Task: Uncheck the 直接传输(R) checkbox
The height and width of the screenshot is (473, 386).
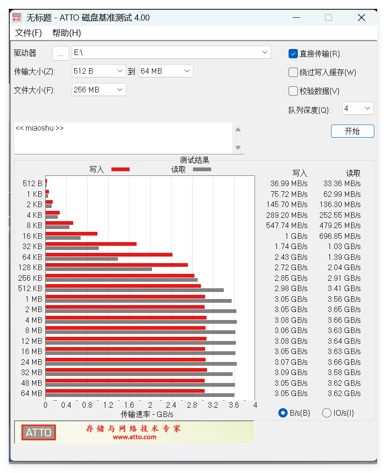Action: click(293, 54)
